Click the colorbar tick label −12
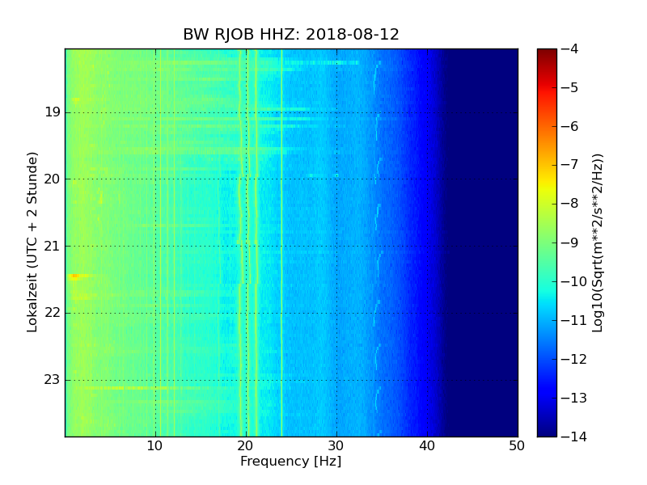The image size is (647, 485). [574, 359]
